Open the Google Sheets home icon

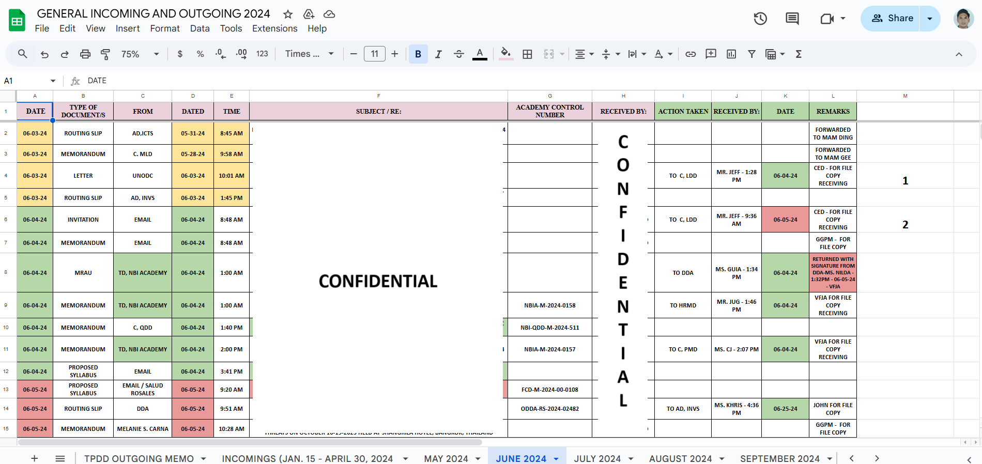(x=17, y=21)
